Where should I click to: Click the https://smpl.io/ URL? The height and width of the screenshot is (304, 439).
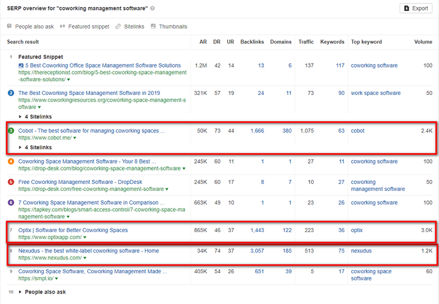coord(36,279)
